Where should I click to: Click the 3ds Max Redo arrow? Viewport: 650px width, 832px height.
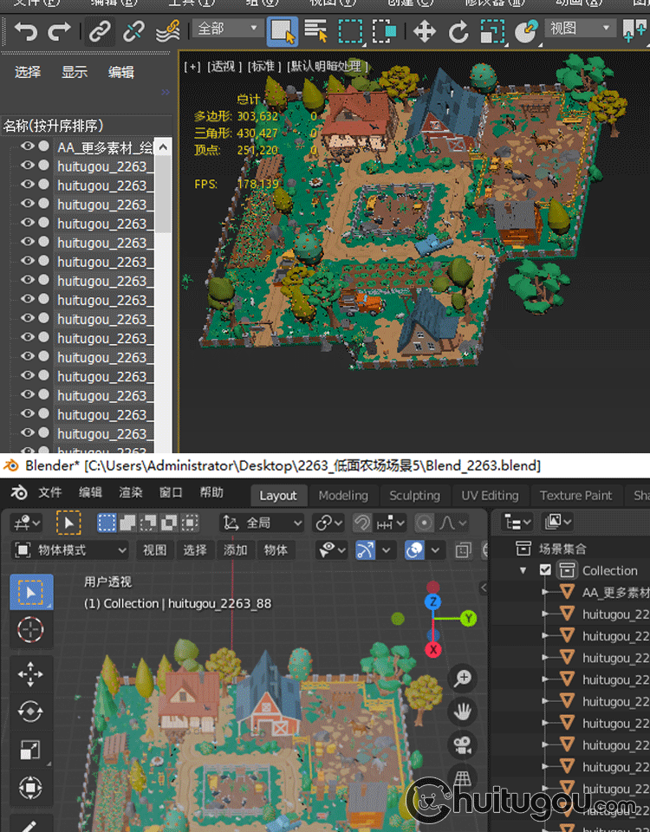coord(58,31)
